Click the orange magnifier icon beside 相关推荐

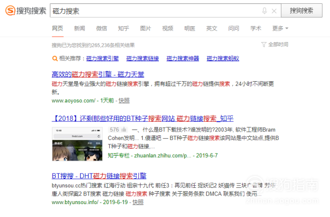pos(55,58)
